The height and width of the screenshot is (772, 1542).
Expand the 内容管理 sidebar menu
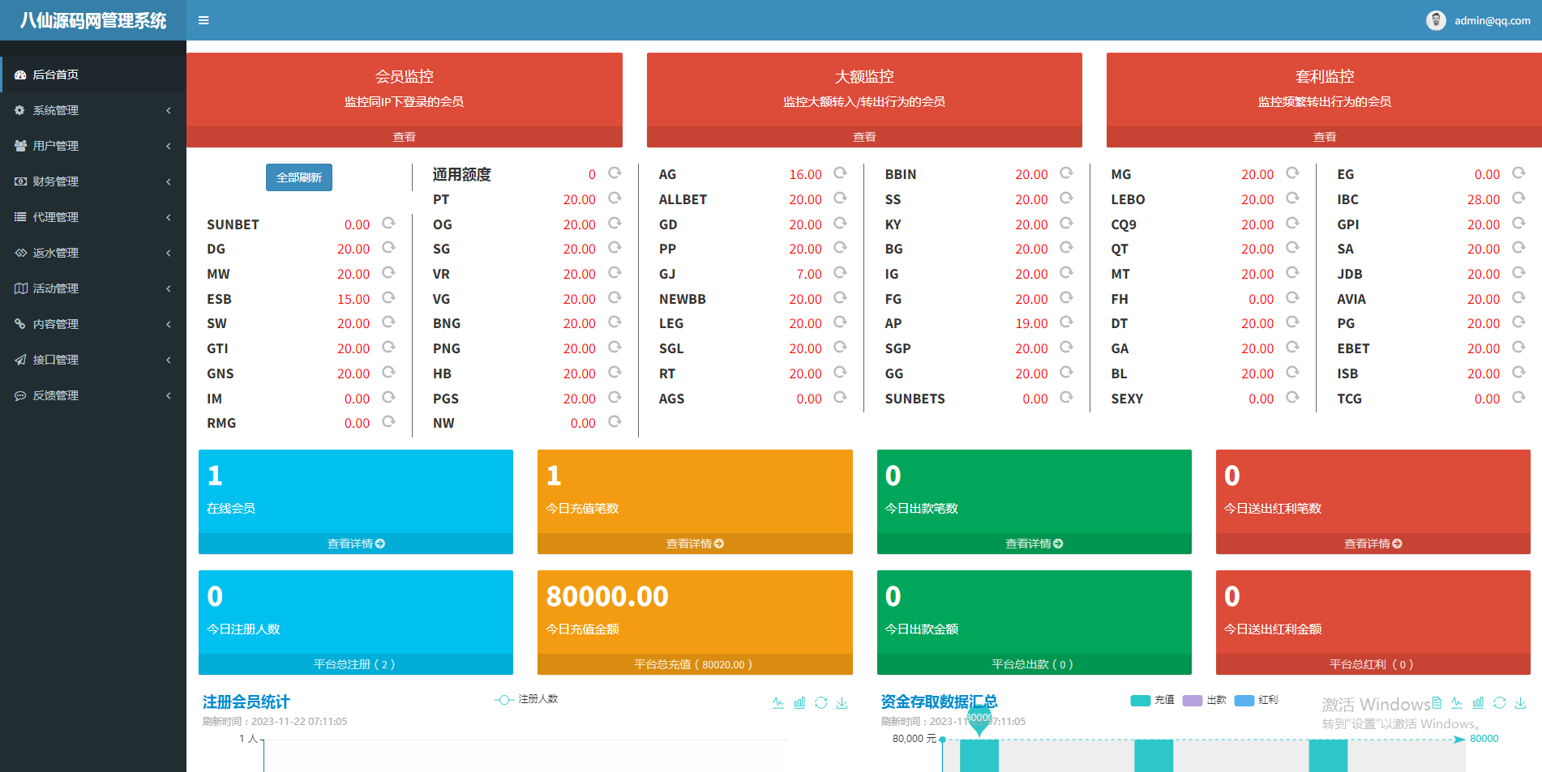coord(93,324)
